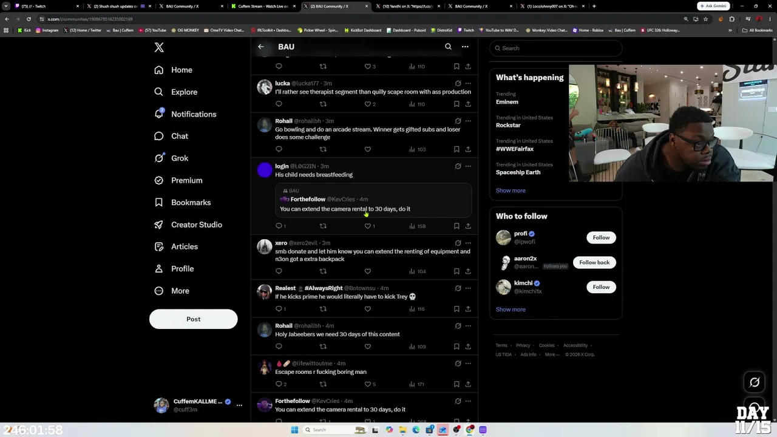Show more accounts under Who to follow
The width and height of the screenshot is (777, 437).
[x=511, y=310]
